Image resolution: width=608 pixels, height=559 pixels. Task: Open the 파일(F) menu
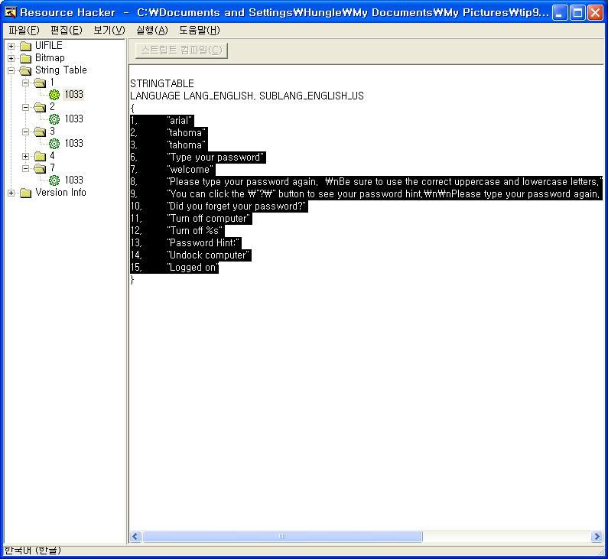click(23, 30)
